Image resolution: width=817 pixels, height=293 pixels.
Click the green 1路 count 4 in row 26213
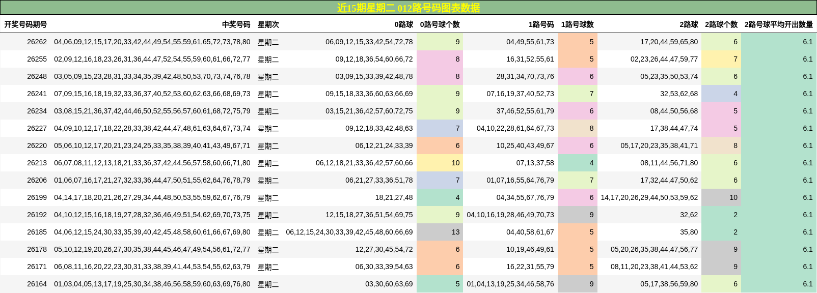tap(578, 163)
